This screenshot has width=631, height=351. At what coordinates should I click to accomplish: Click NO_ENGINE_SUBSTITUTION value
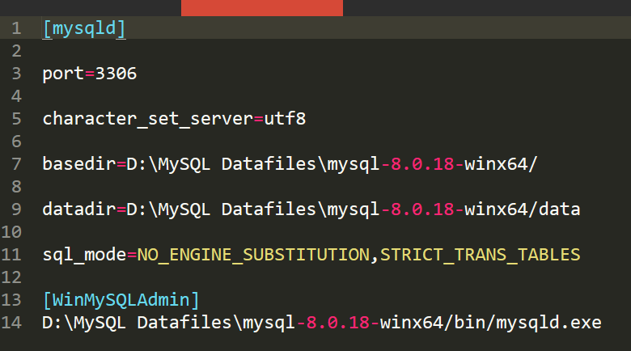253,255
